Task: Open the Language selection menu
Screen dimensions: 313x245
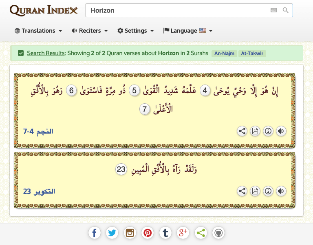Action: (187, 31)
